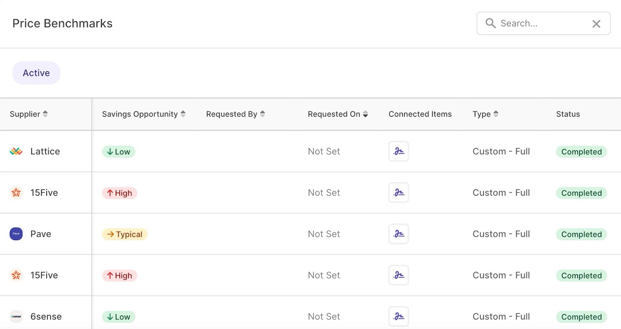621x329 pixels.
Task: Click the Completed status badge for Pave
Action: pyautogui.click(x=581, y=234)
